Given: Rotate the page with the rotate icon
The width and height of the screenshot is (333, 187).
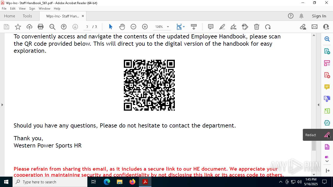Looking at the screenshot, I should [x=268, y=27].
